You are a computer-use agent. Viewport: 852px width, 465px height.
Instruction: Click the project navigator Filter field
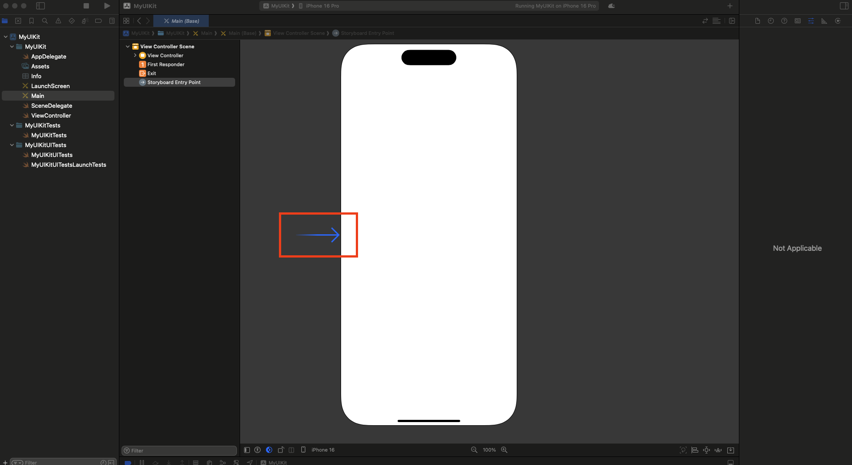point(63,462)
